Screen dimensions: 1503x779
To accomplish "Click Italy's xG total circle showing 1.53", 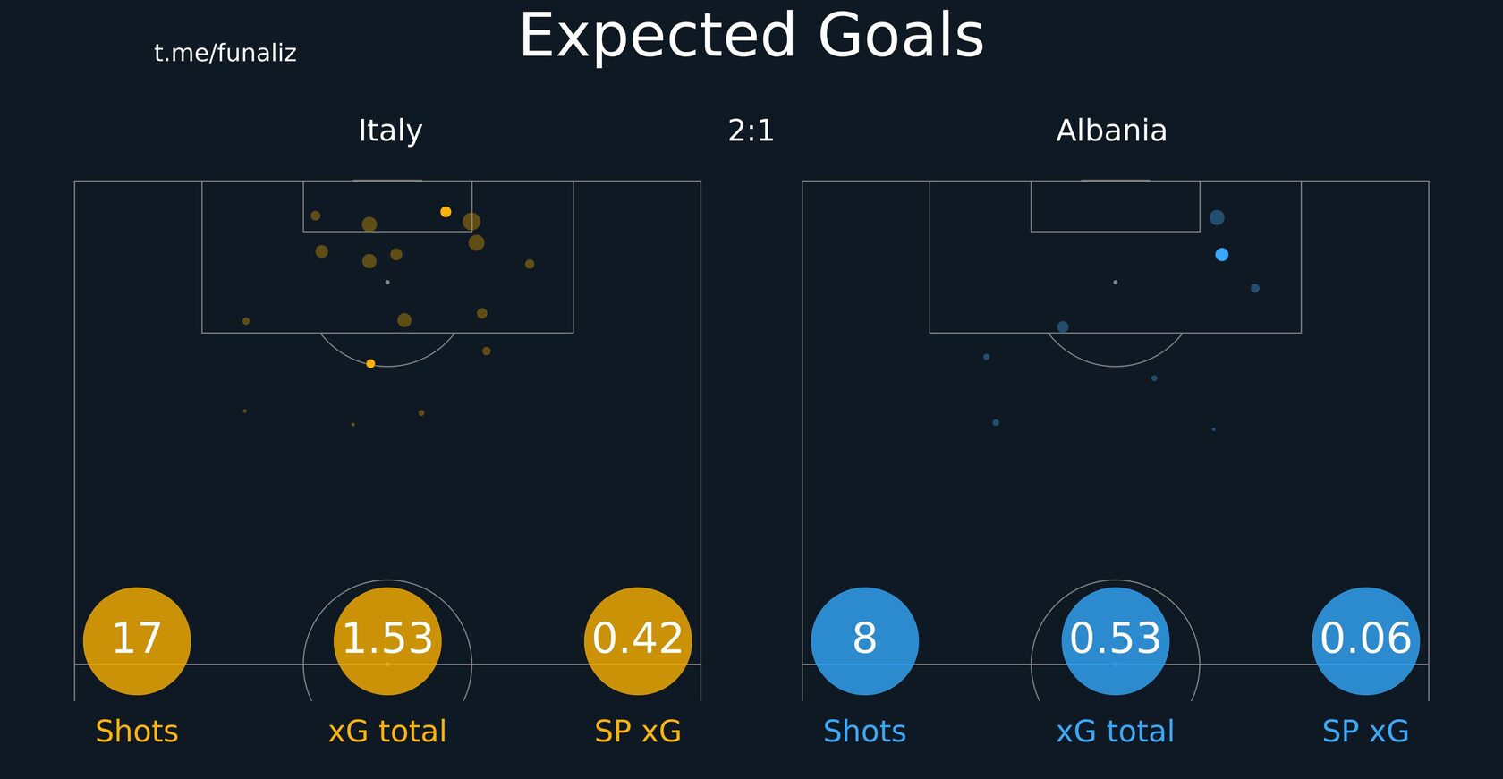I will click(387, 640).
